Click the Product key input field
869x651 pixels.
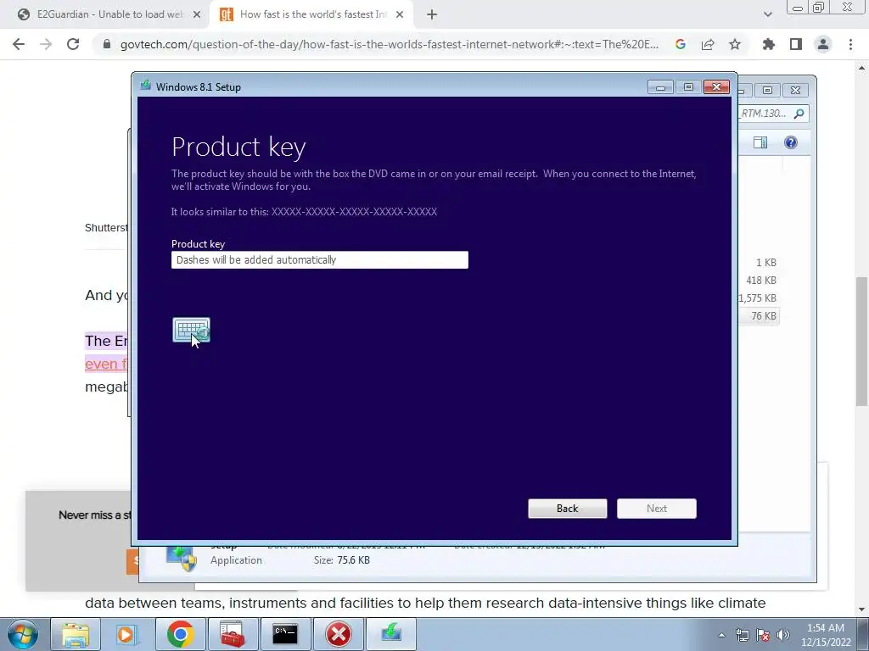(x=320, y=259)
